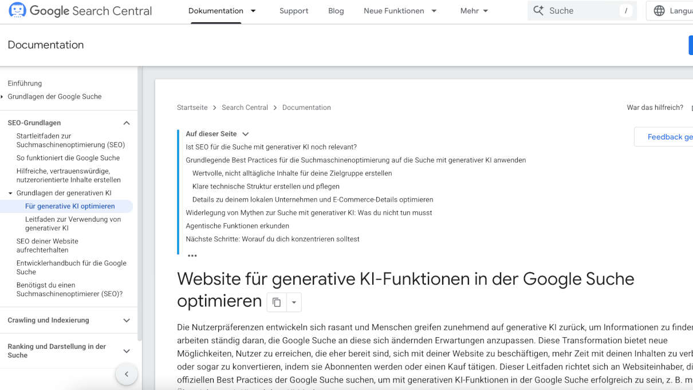Open 'Benötigst du einen Suchmaschinenoptimierer (SEO)?'
Screen dimensions: 693x390
[69, 289]
